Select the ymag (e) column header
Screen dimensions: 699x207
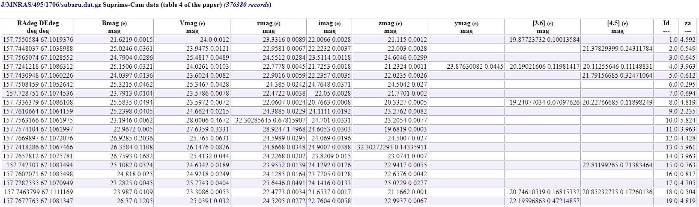(466, 27)
